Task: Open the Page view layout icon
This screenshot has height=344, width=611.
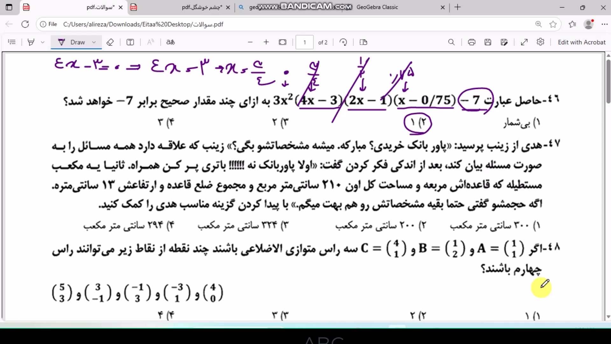Action: (x=363, y=42)
